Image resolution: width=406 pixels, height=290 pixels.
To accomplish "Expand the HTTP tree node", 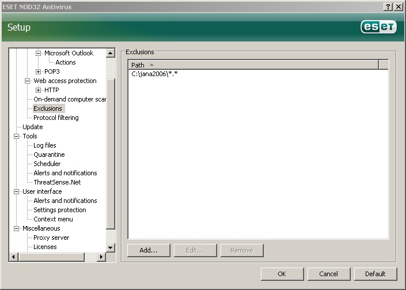I will [x=39, y=90].
